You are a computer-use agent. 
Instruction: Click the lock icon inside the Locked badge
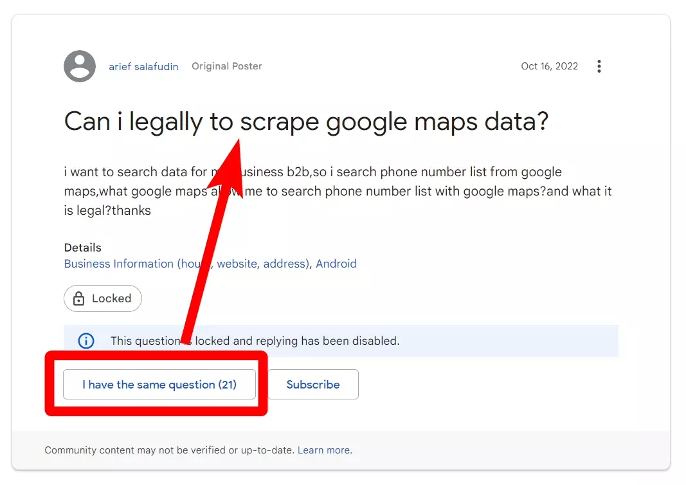[79, 298]
